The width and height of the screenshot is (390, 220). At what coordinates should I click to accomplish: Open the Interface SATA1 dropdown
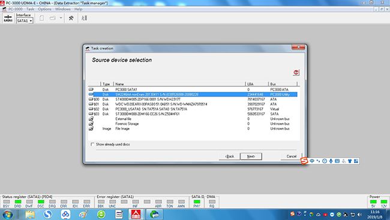point(25,20)
